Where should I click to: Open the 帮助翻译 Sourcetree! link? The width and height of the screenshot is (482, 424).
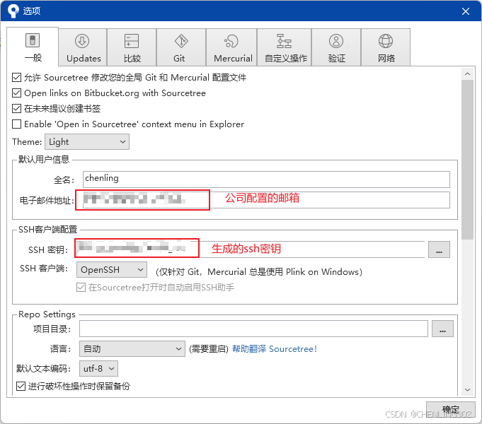[274, 349]
